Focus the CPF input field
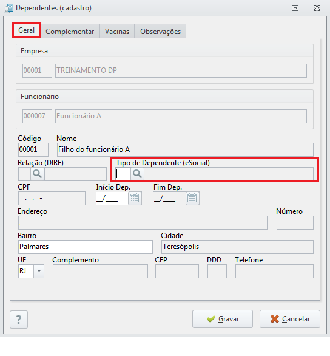Screen dimensions: 330x356 52,198
